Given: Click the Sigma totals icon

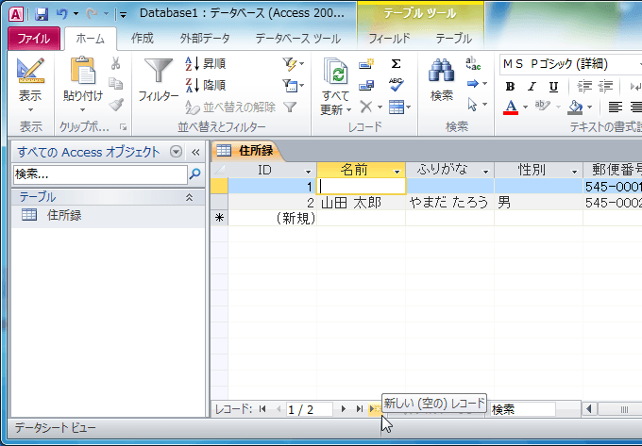Looking at the screenshot, I should [x=396, y=64].
